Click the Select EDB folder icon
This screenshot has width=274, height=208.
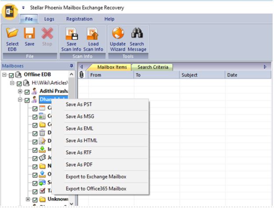coord(12,32)
